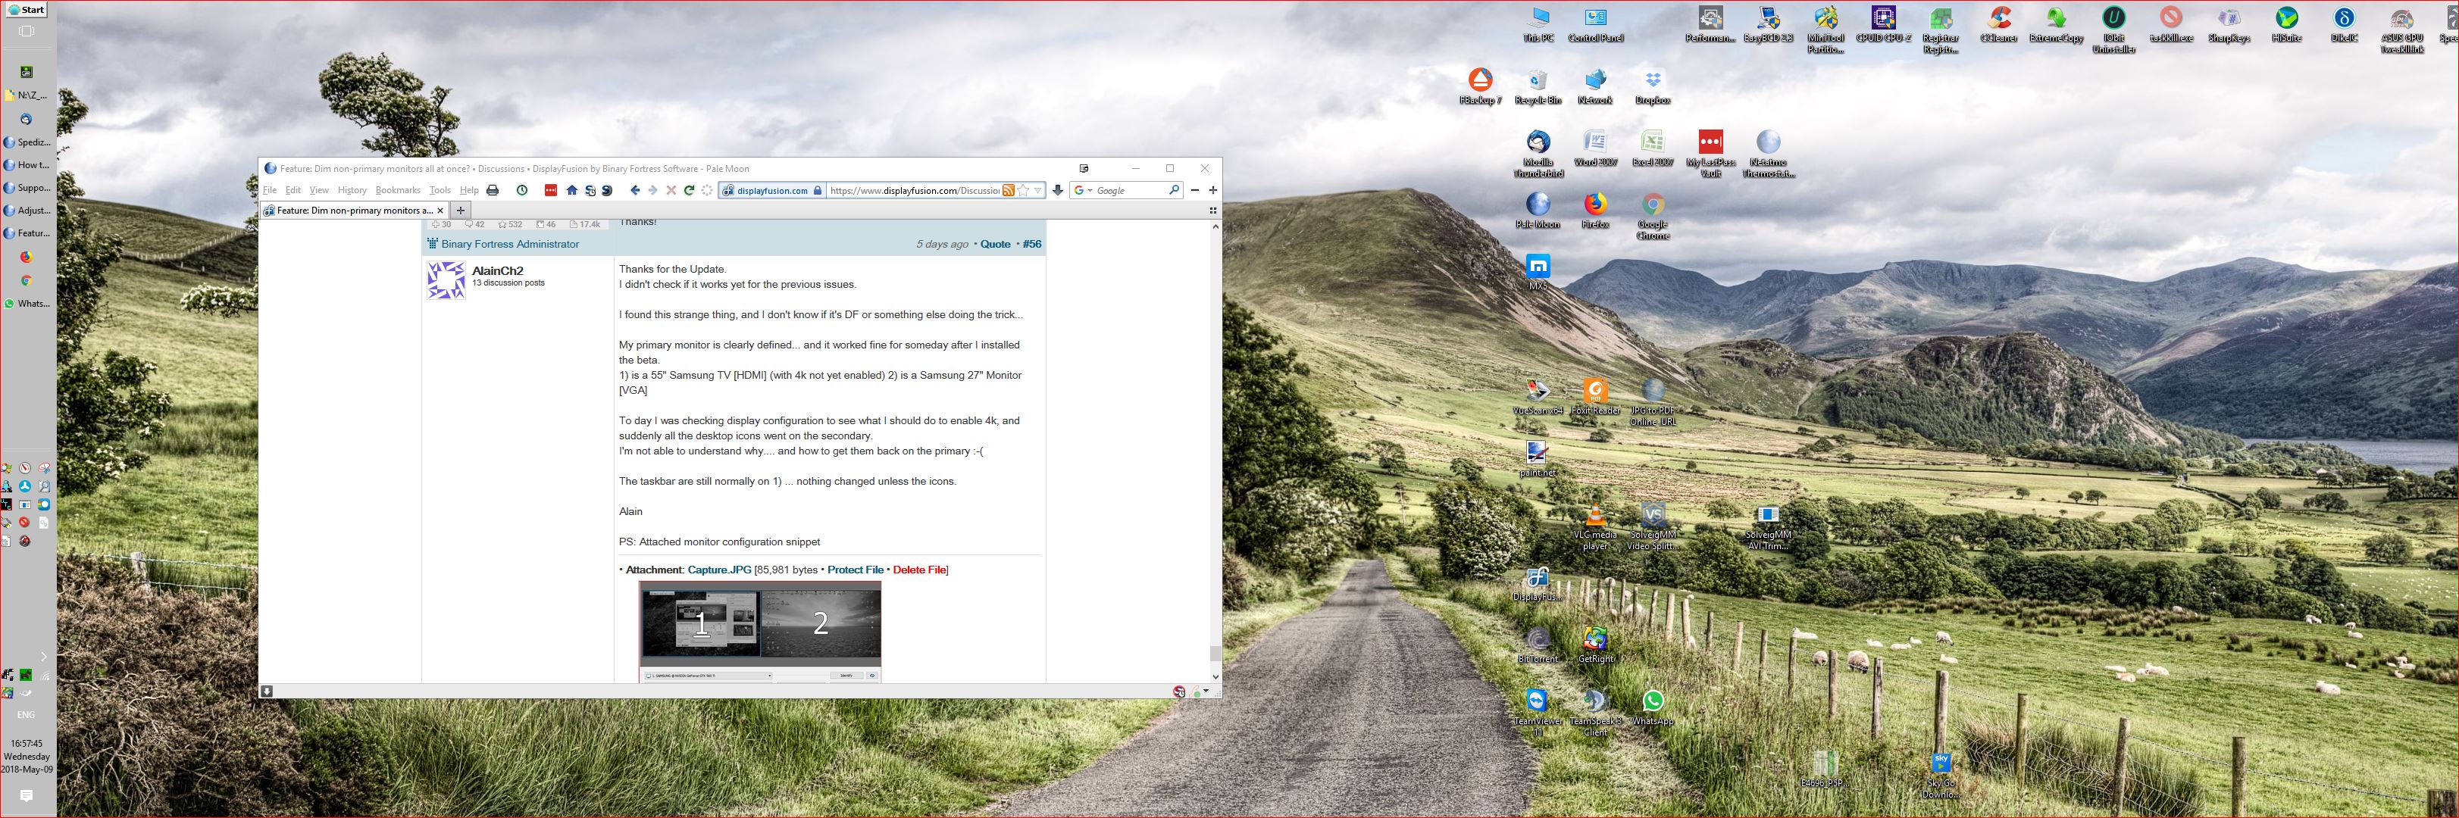Expand the URL history dropdown arrow
Image resolution: width=2459 pixels, height=818 pixels.
tap(1037, 191)
